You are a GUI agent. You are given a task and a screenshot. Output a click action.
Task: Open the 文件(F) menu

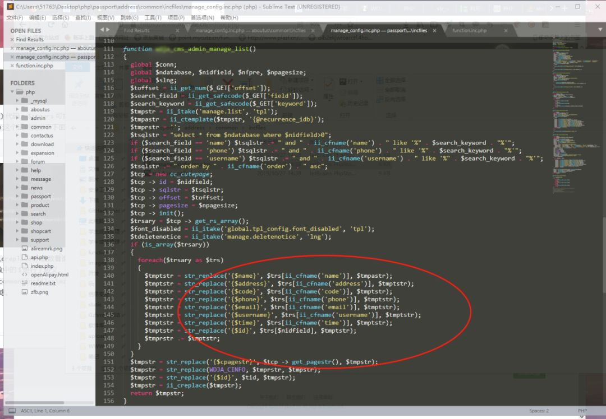click(x=15, y=18)
